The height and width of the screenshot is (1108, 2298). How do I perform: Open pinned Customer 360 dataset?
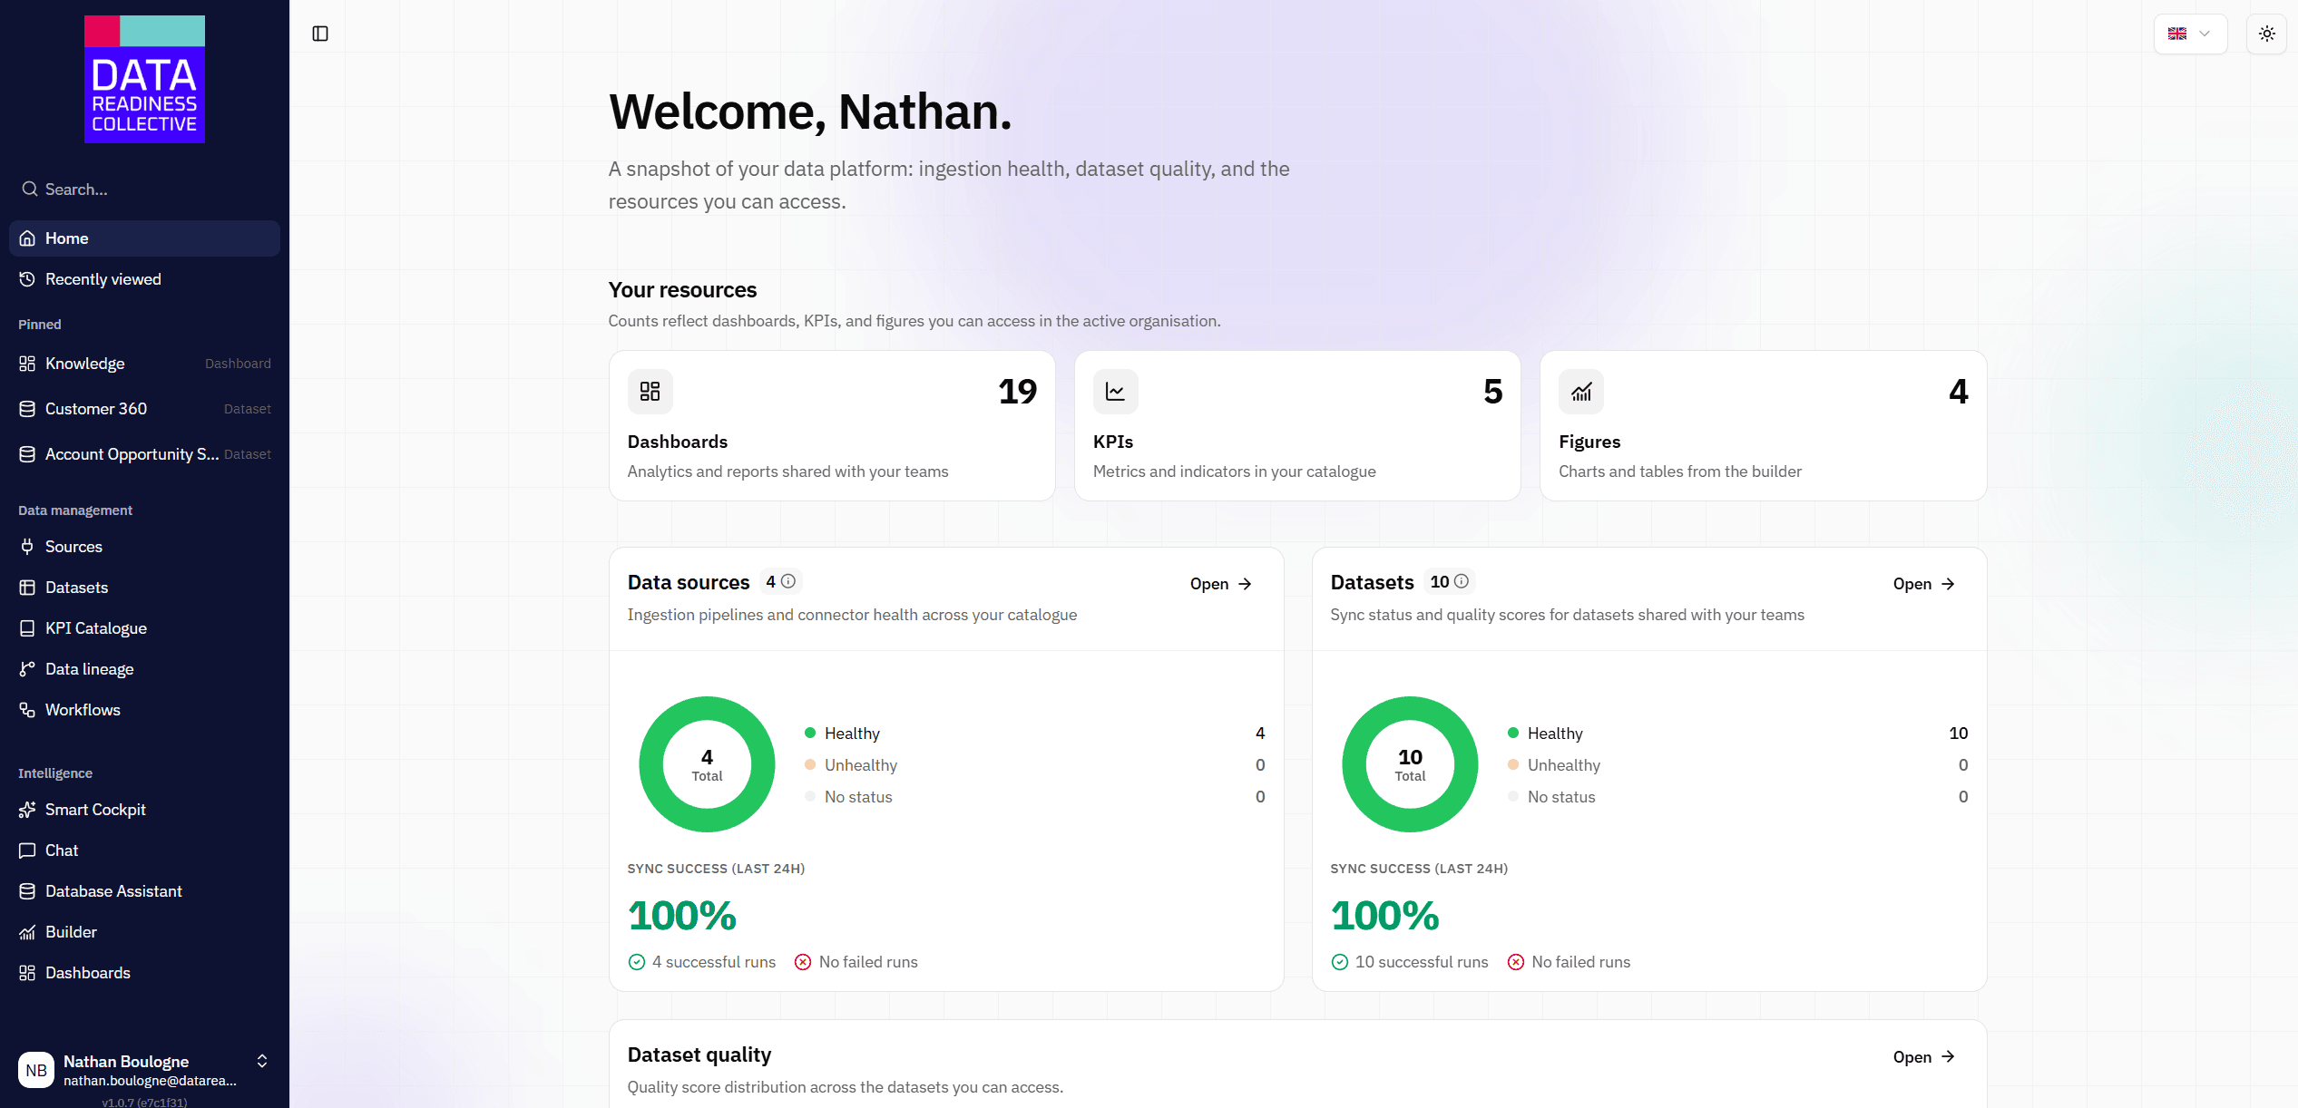pos(144,409)
